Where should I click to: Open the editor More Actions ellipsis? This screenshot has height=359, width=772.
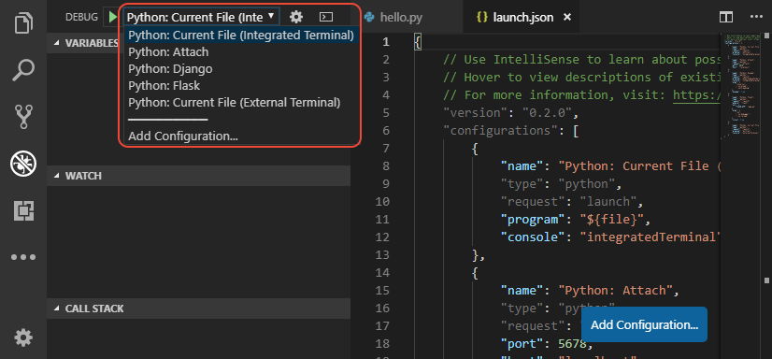pyautogui.click(x=756, y=17)
